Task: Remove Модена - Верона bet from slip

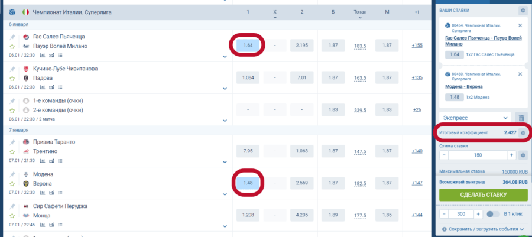Action: 520,73
